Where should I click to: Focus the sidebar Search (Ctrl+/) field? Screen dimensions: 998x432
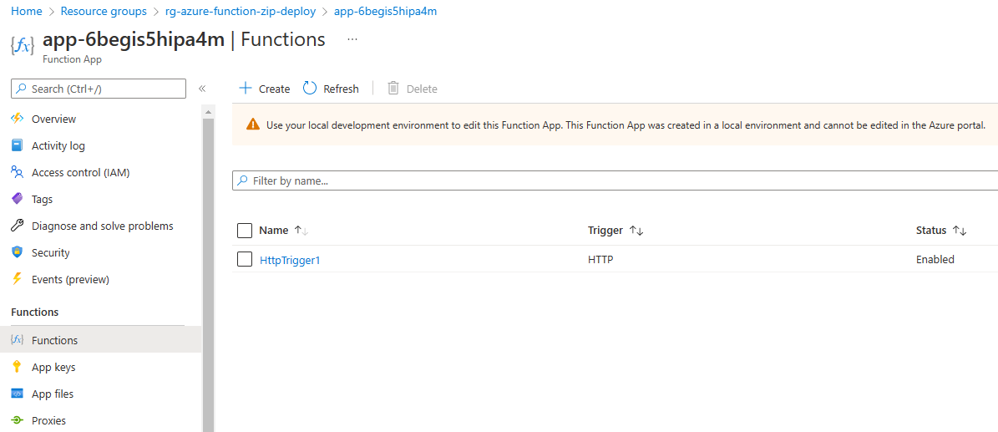click(99, 89)
